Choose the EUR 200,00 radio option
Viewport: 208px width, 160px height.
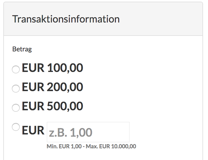tap(16, 89)
